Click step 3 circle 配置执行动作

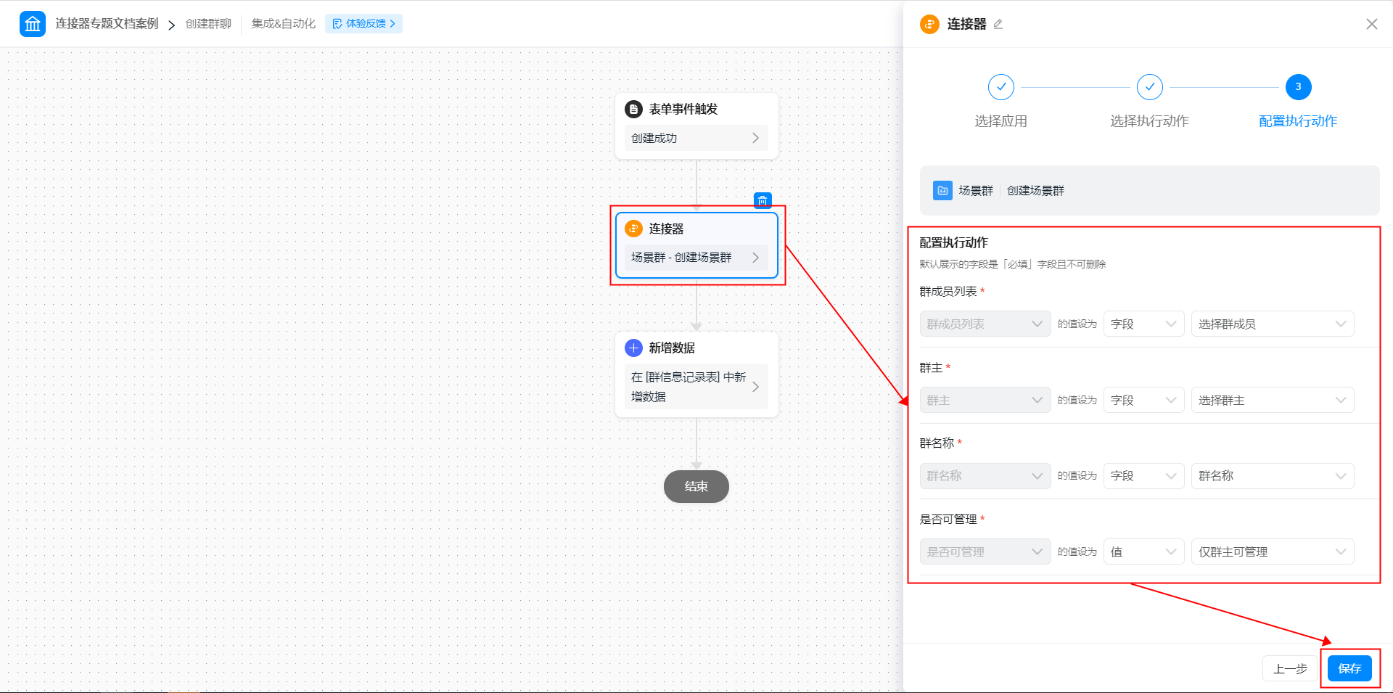(1299, 87)
